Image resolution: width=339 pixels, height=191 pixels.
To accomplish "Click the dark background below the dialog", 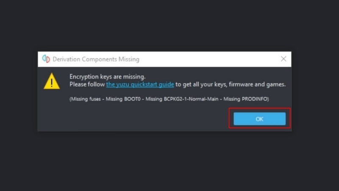I will 169,161.
